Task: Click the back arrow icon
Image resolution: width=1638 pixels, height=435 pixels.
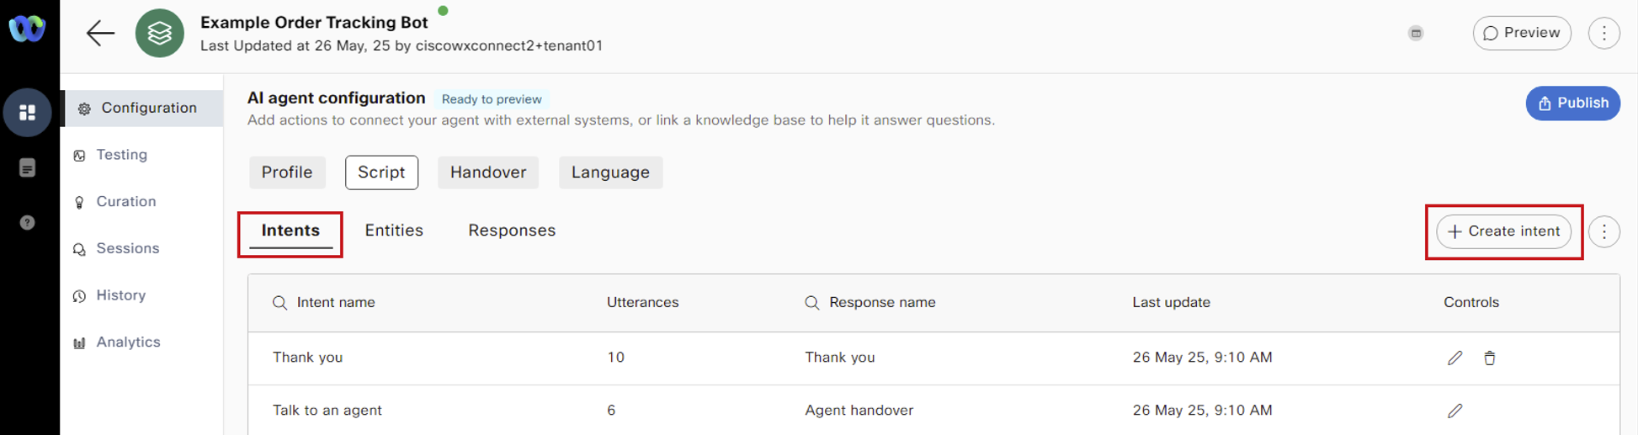Action: [x=100, y=34]
